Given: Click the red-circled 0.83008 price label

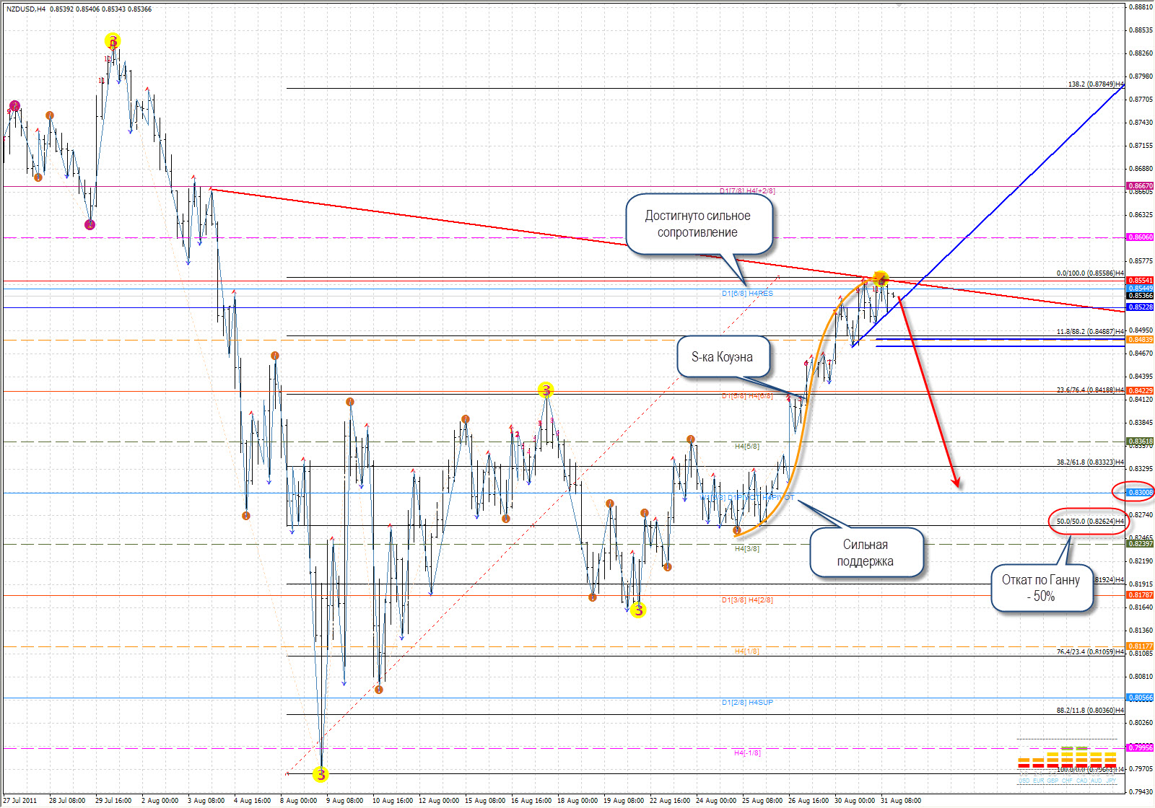Looking at the screenshot, I should click(1140, 492).
